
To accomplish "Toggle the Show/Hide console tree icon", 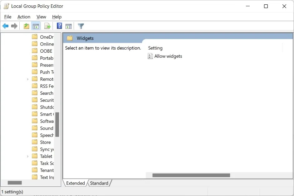I will click(x=36, y=26).
